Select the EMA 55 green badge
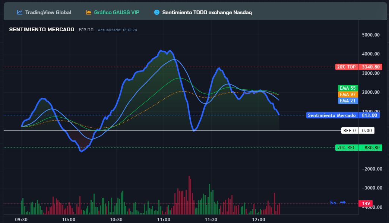Image resolution: width=389 pixels, height=223 pixels. [348, 88]
